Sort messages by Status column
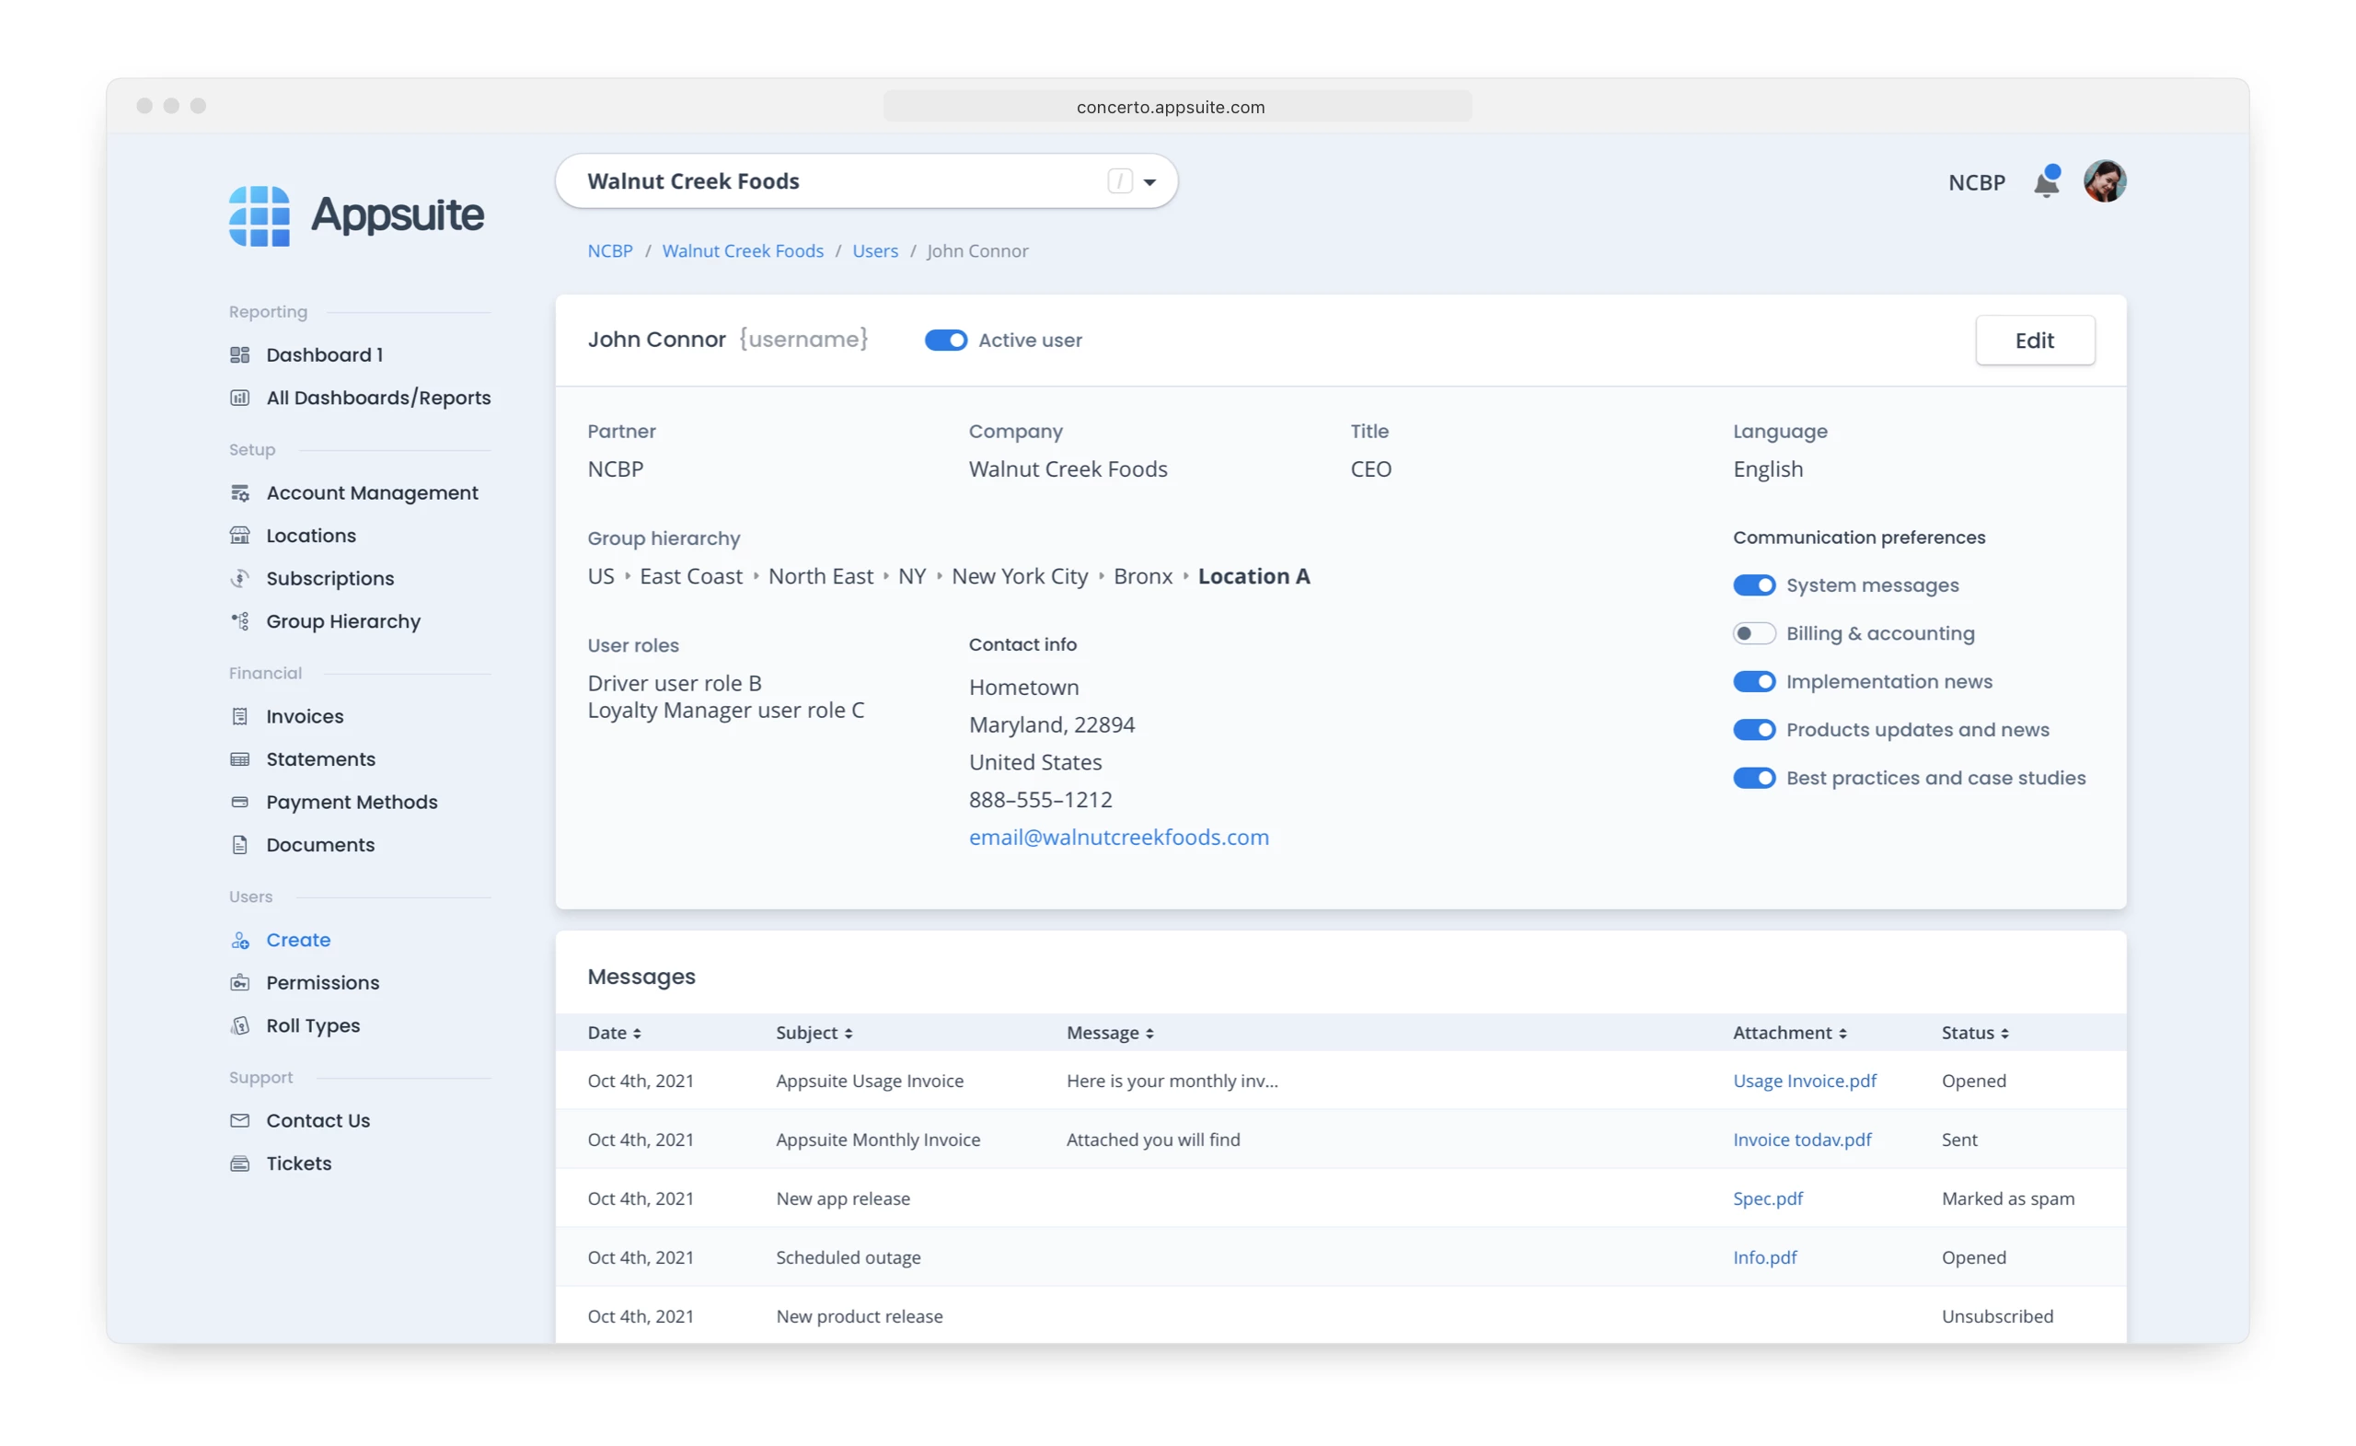Image resolution: width=2356 pixels, height=1446 pixels. coord(1974,1033)
